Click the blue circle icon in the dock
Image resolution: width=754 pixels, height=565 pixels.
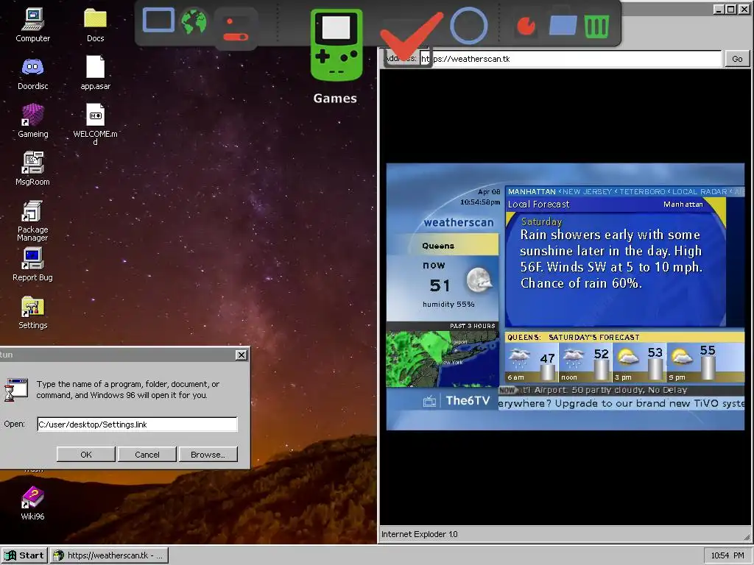coord(469,25)
